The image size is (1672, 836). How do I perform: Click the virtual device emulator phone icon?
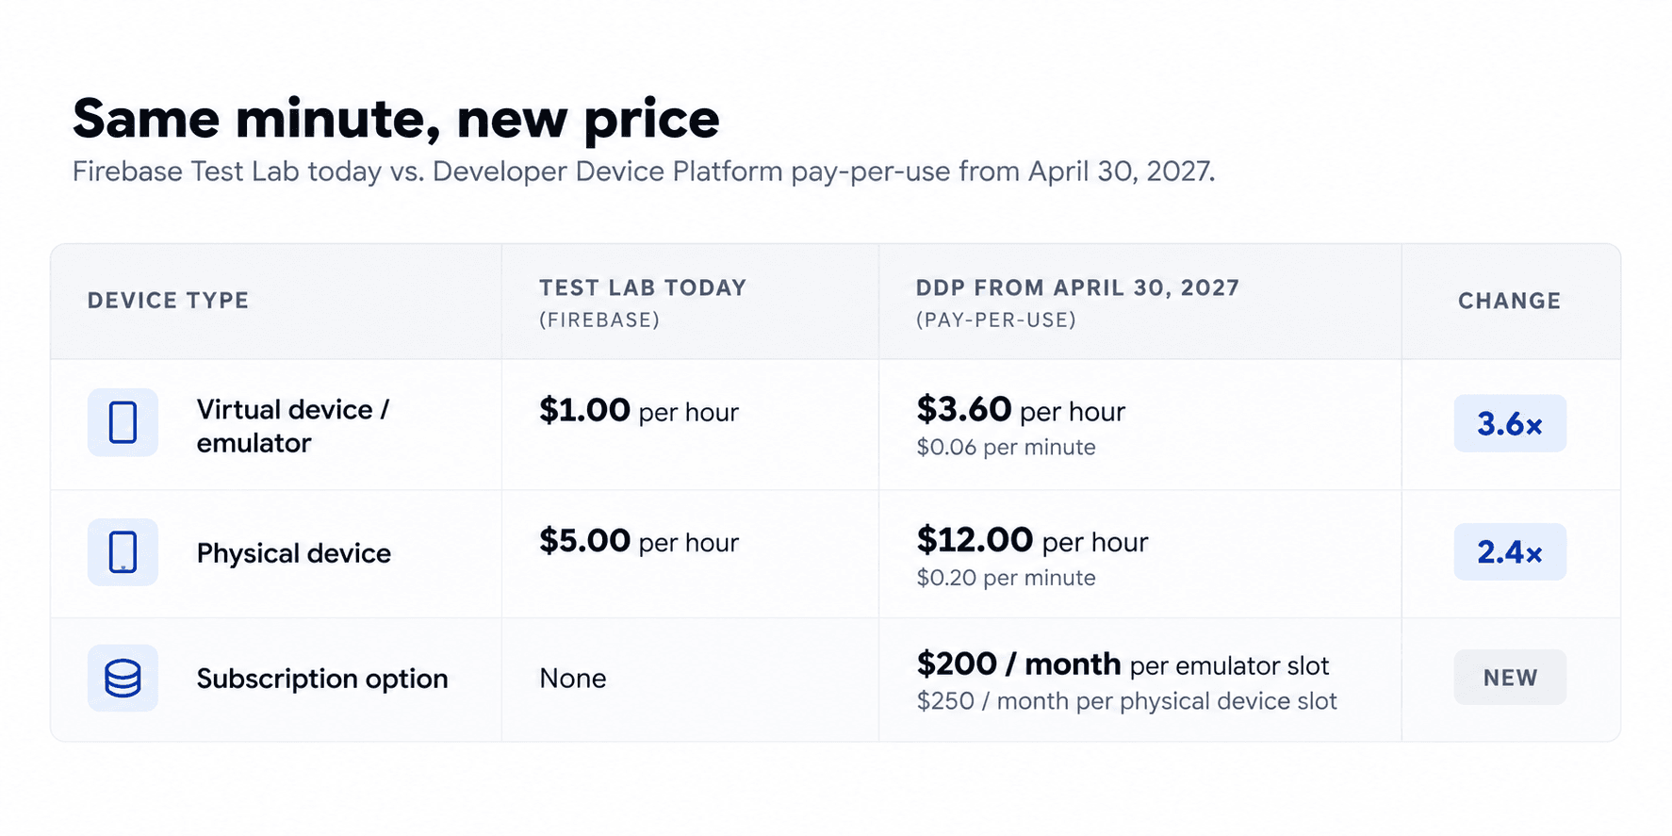(x=123, y=422)
